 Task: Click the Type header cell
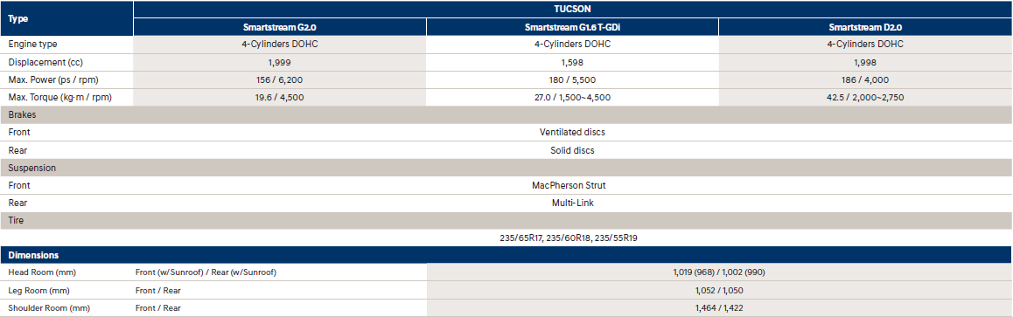pos(66,18)
